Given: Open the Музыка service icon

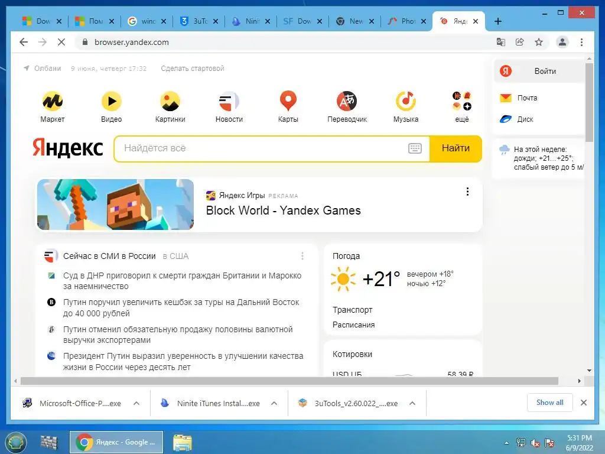Looking at the screenshot, I should [x=406, y=101].
